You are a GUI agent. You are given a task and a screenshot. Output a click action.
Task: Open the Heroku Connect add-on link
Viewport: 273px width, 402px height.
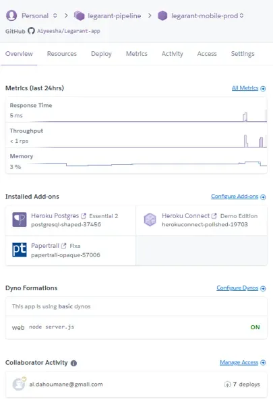(x=185, y=216)
